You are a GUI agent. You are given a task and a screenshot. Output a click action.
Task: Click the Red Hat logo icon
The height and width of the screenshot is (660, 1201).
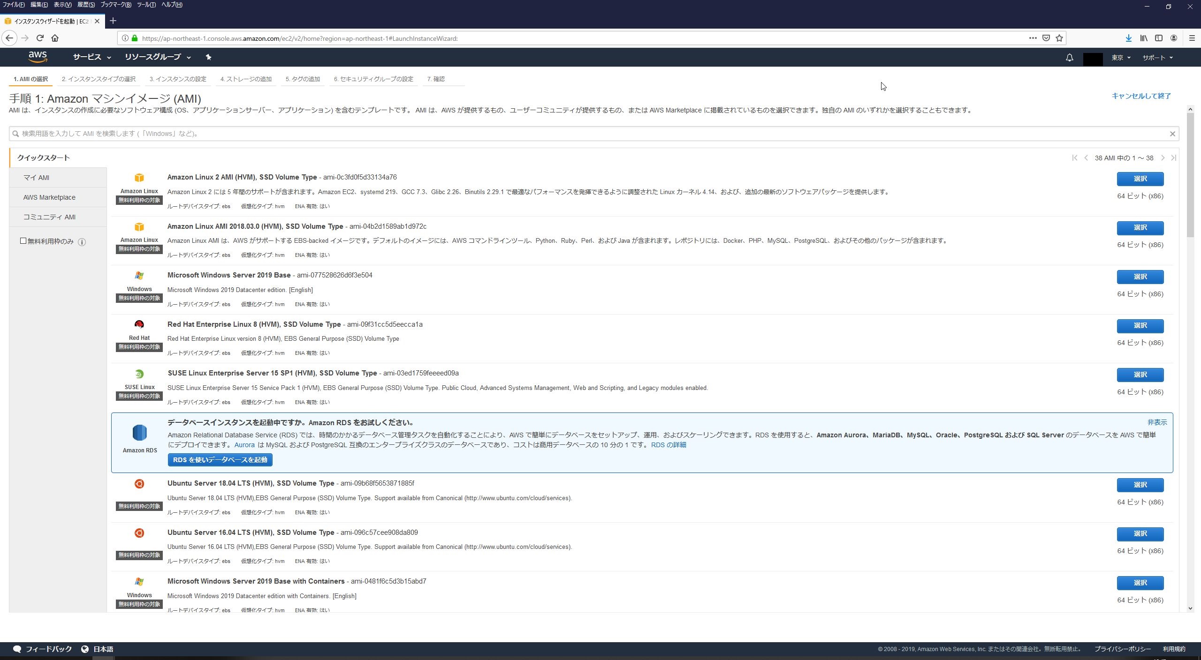pos(139,324)
